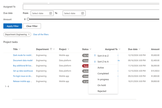Choose Sort A to Z in Status menu

pyautogui.click(x=103, y=56)
